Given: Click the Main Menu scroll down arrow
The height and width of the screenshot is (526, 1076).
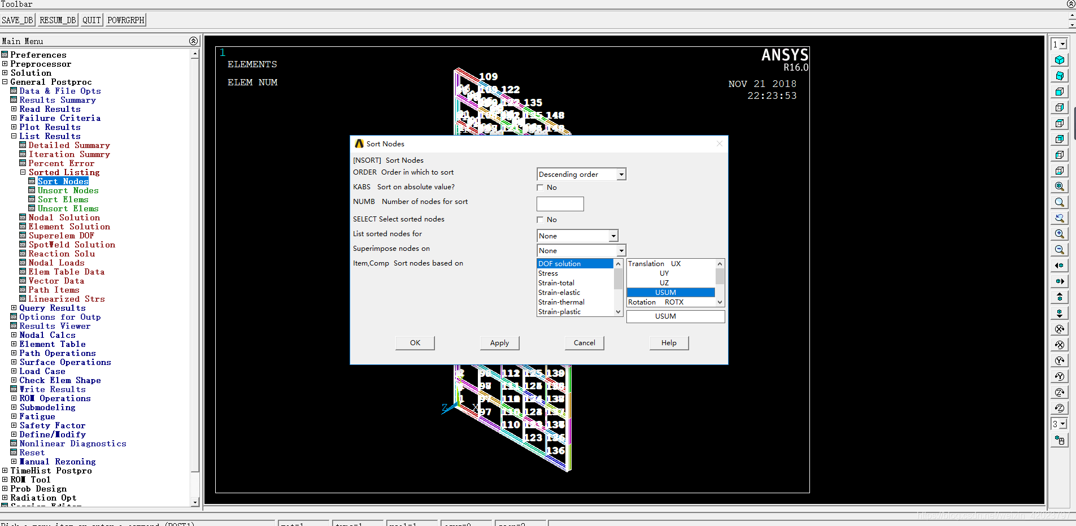Looking at the screenshot, I should 195,502.
